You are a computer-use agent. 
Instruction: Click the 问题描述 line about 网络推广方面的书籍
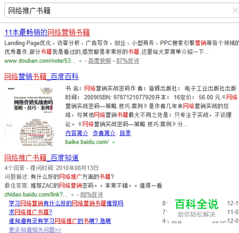click(x=59, y=177)
